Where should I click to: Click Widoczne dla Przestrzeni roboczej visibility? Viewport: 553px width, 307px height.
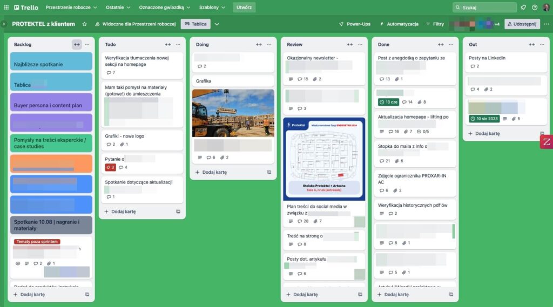click(x=136, y=24)
